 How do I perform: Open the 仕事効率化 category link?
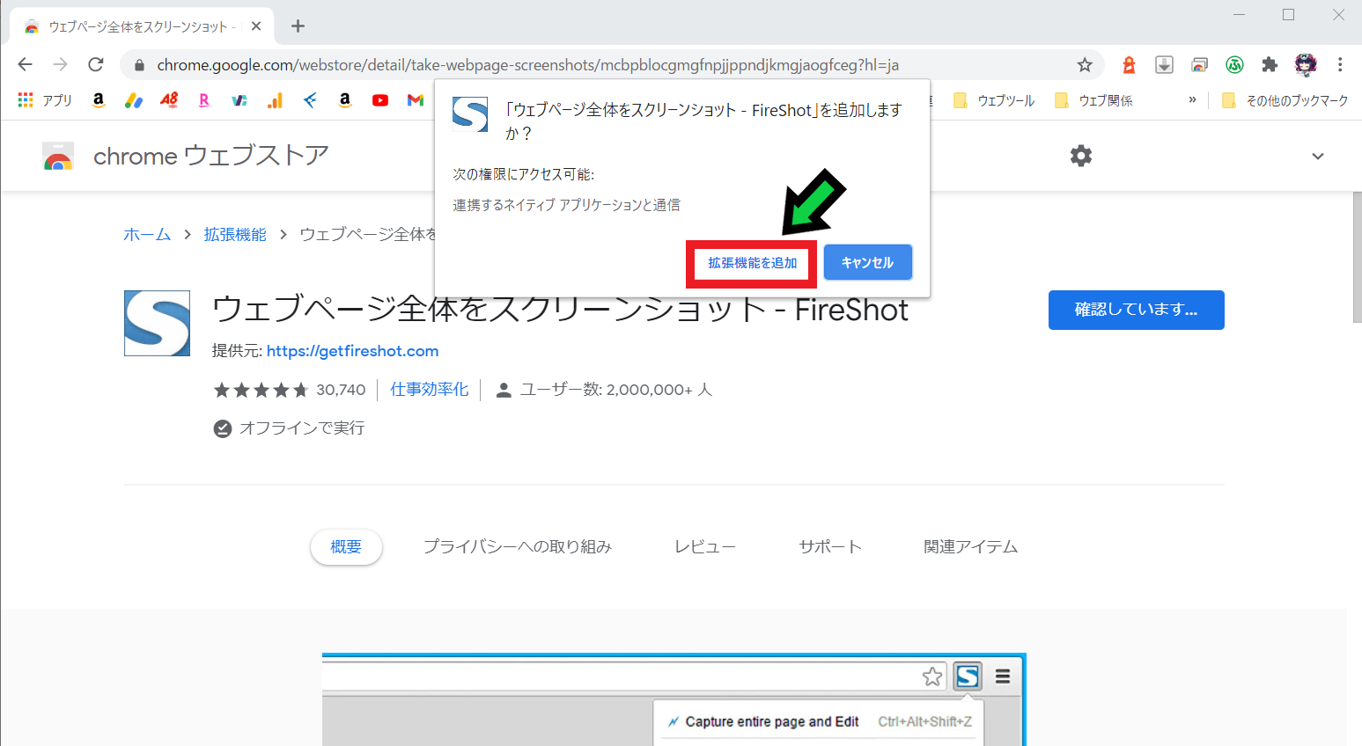tap(430, 389)
